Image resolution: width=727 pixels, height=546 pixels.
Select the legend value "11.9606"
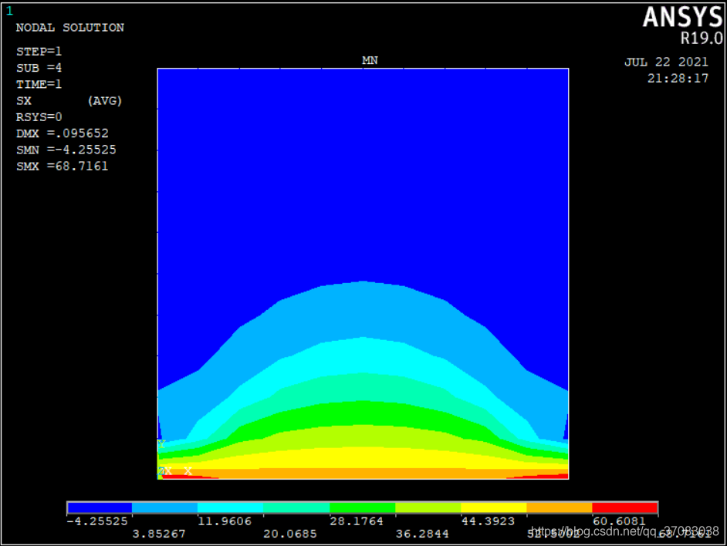(x=225, y=521)
